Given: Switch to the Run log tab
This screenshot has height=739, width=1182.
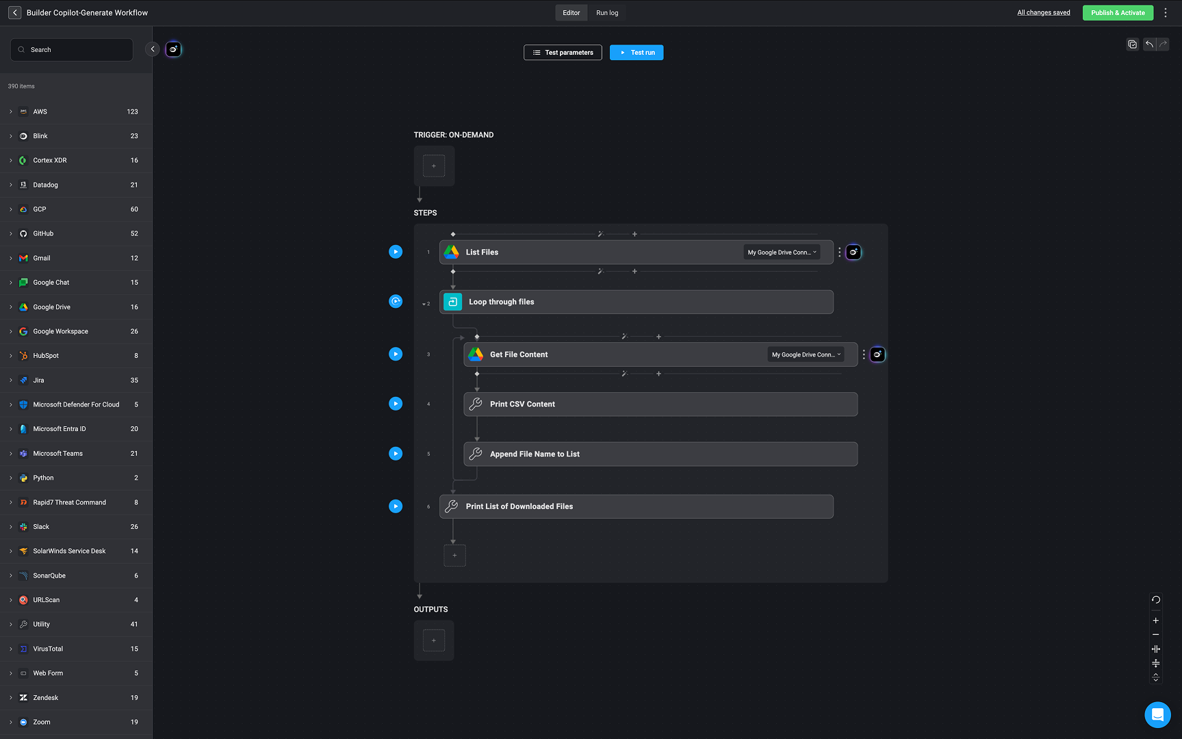Looking at the screenshot, I should tap(607, 12).
